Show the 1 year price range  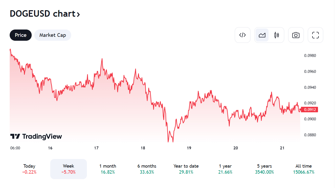click(225, 169)
